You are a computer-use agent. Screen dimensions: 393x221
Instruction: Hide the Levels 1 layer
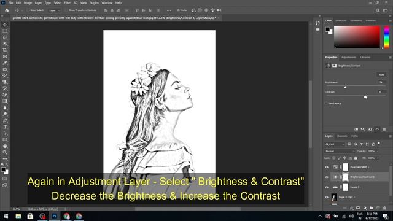point(327,187)
